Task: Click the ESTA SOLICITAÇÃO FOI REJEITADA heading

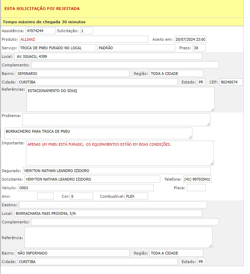Action: click(x=42, y=9)
